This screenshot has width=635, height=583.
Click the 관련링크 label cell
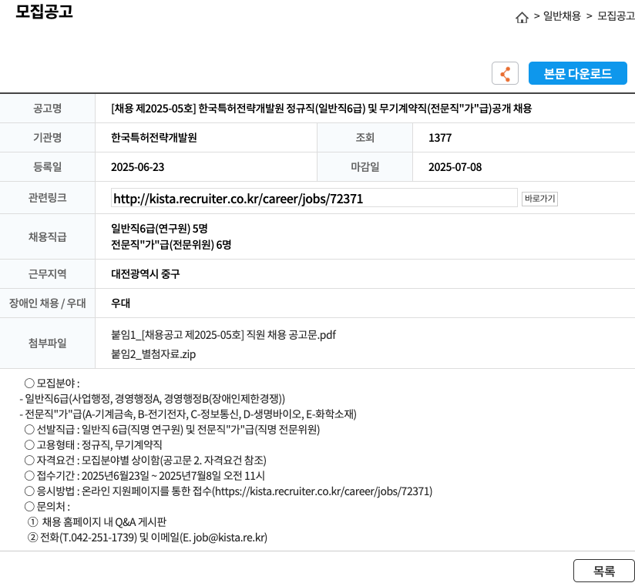coord(47,198)
